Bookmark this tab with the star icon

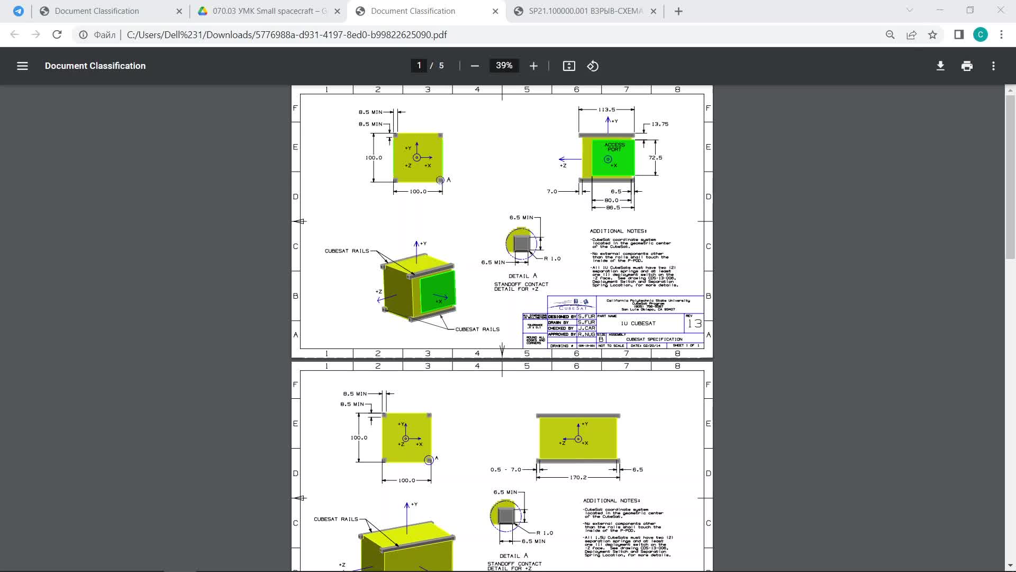click(932, 35)
